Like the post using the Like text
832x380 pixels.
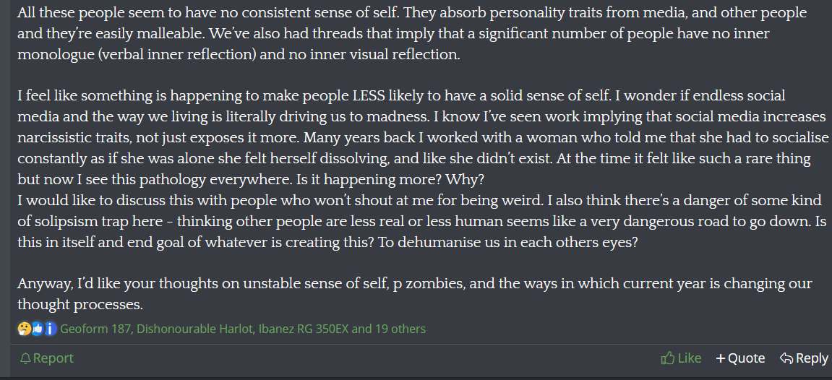point(690,358)
